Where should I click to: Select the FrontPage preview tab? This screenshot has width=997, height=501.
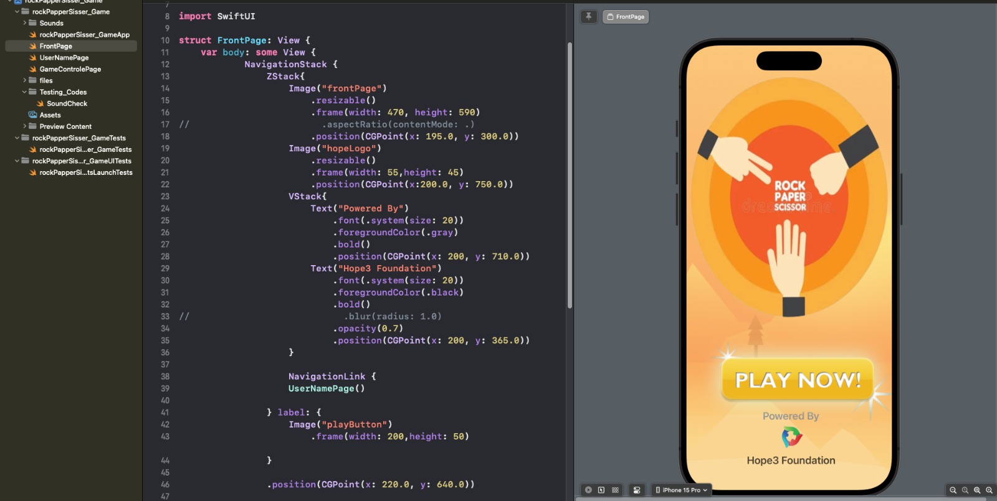(x=626, y=17)
